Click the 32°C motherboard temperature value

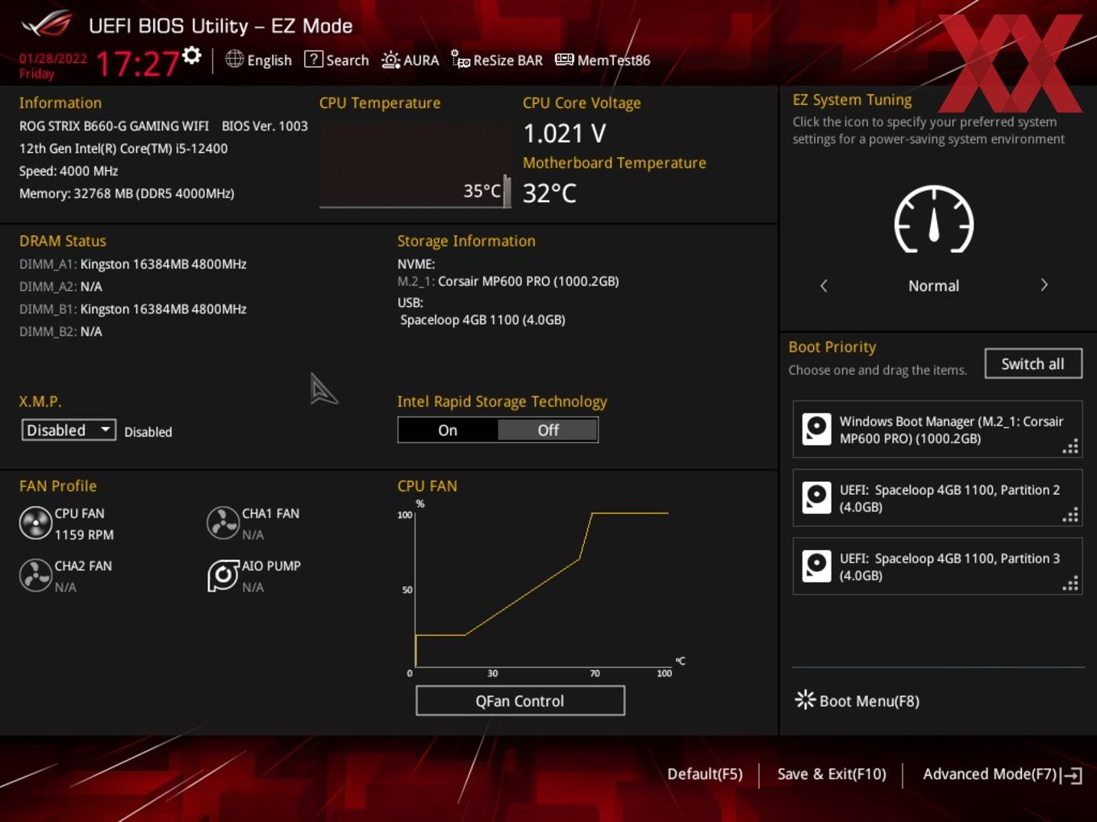tap(550, 193)
